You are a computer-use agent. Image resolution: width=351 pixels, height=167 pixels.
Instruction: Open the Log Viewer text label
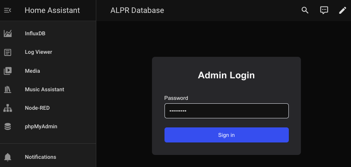[38, 52]
